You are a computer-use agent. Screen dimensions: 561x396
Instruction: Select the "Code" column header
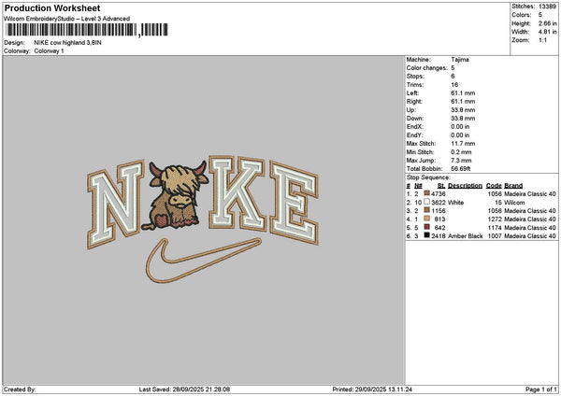click(x=494, y=186)
